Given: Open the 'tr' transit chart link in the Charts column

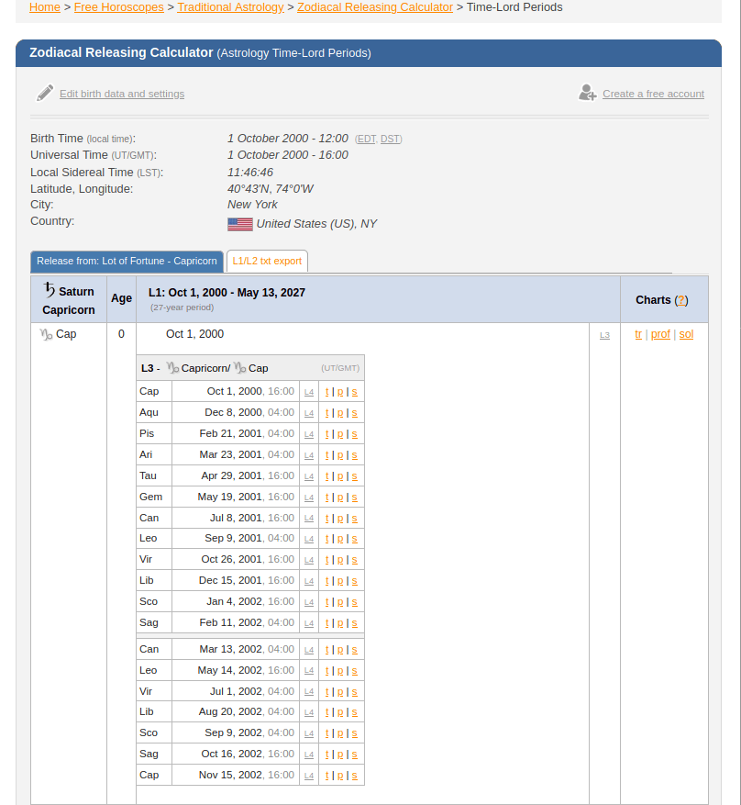Looking at the screenshot, I should pyautogui.click(x=638, y=334).
